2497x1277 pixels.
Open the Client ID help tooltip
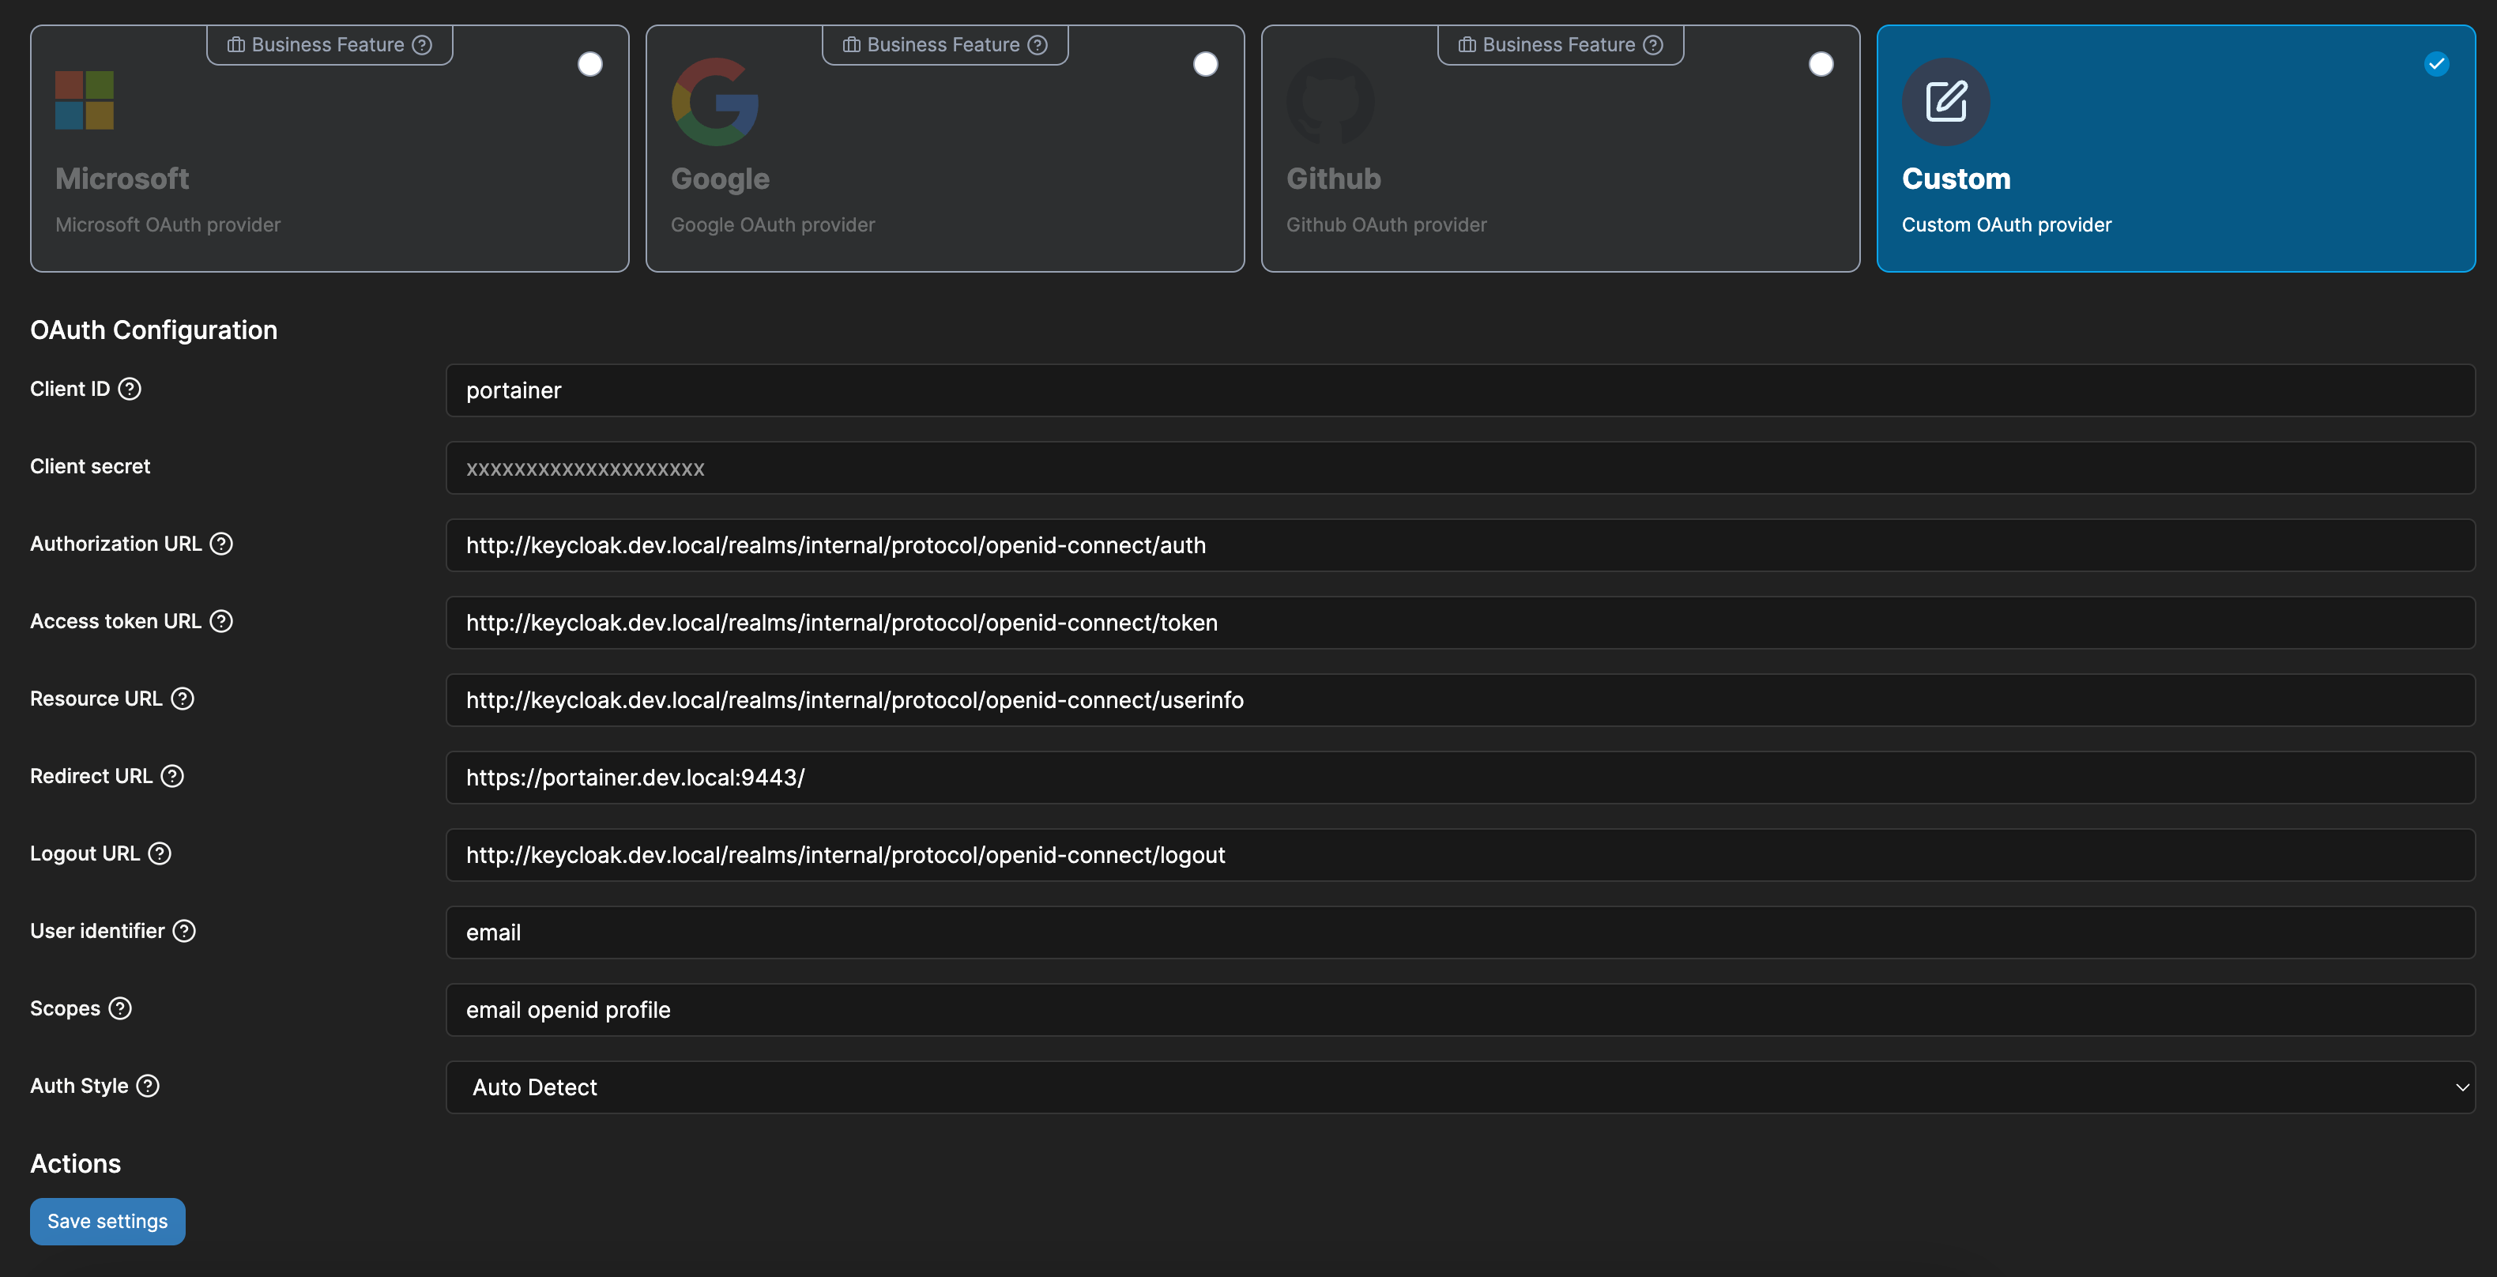129,390
